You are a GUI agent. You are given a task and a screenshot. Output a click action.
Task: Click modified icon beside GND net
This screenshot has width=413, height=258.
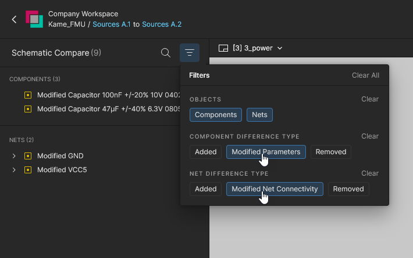pyautogui.click(x=28, y=156)
